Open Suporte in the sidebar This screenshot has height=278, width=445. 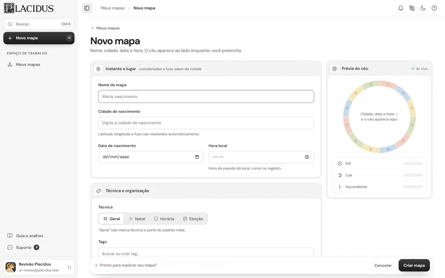coord(39,247)
